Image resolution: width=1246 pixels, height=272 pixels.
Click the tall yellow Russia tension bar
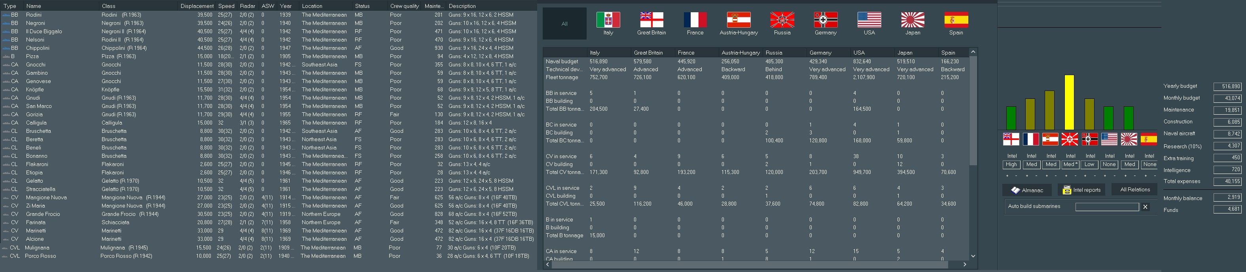[1070, 102]
